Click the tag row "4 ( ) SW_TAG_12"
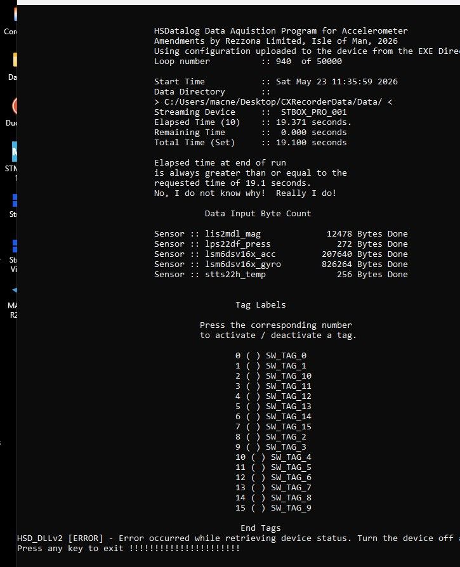The width and height of the screenshot is (460, 567). coord(273,396)
